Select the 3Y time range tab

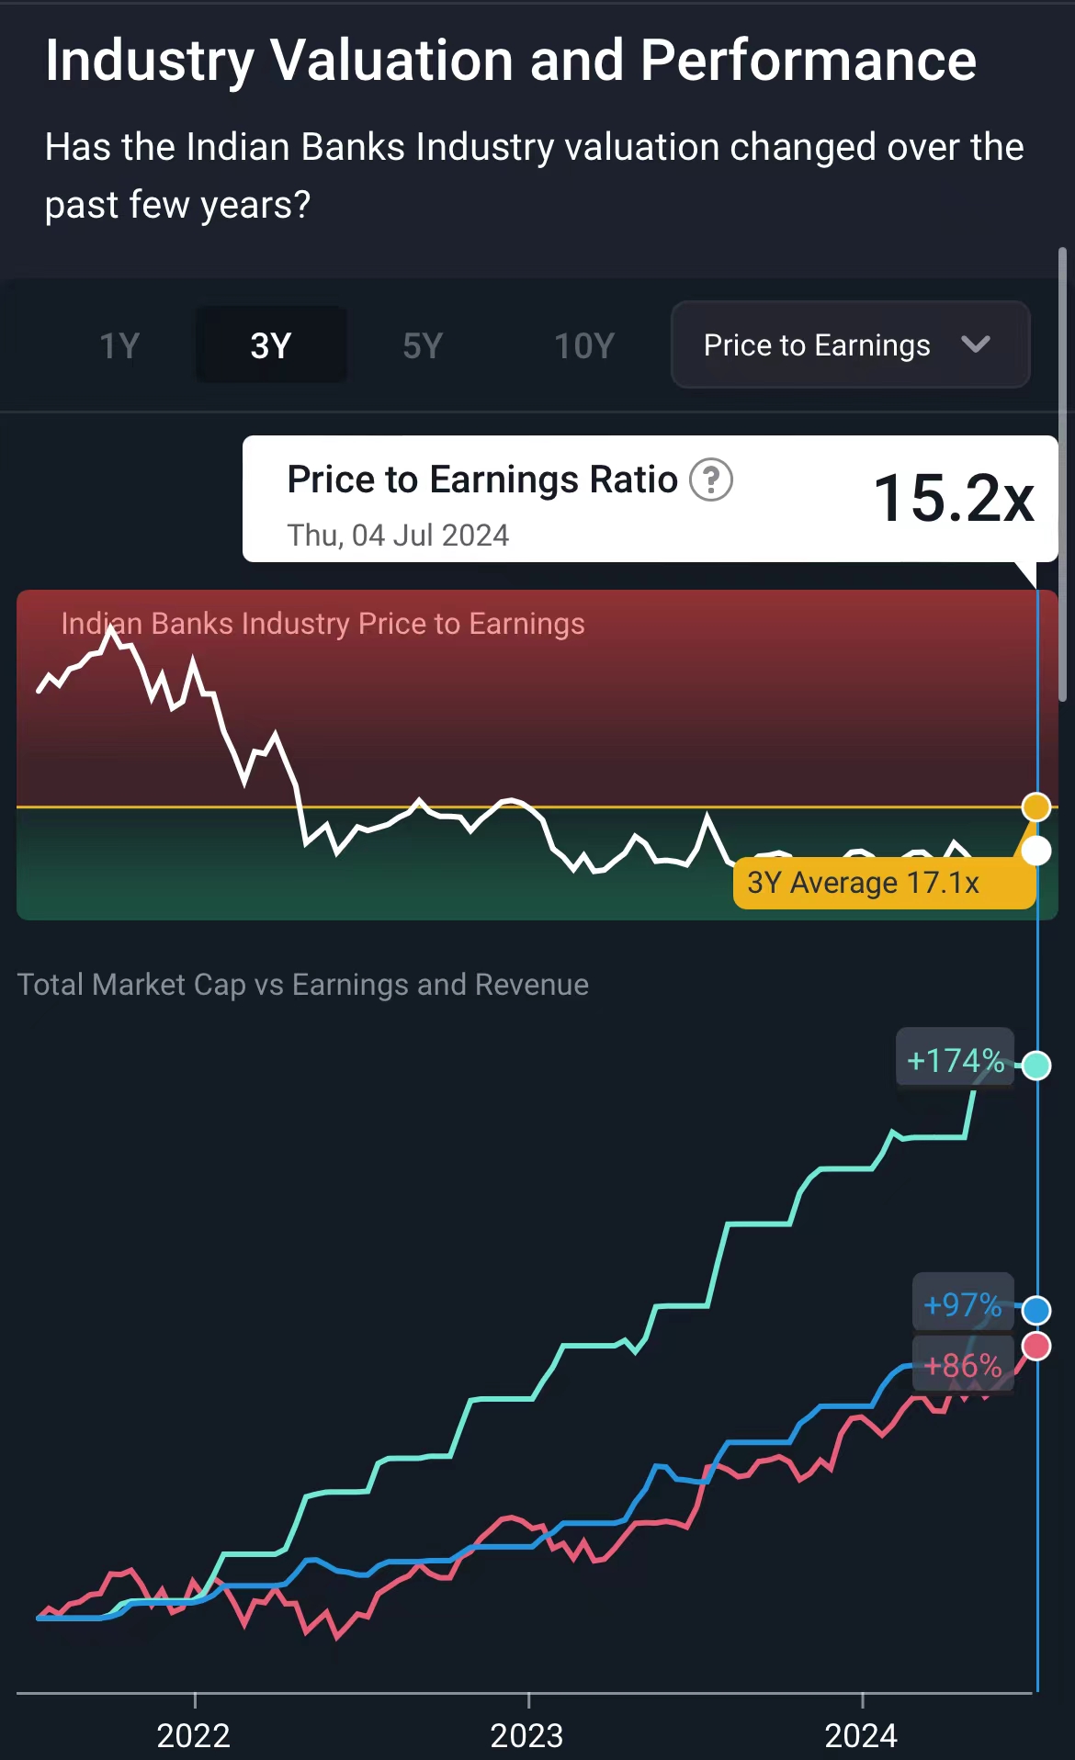[x=271, y=346]
